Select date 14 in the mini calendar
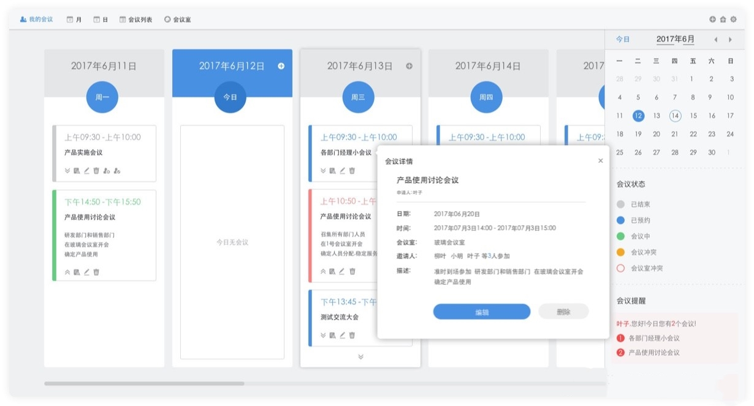The image size is (754, 406). tap(675, 115)
